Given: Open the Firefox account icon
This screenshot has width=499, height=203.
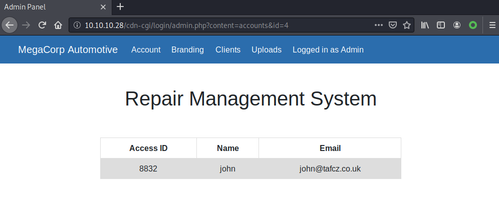Looking at the screenshot, I should click(457, 25).
